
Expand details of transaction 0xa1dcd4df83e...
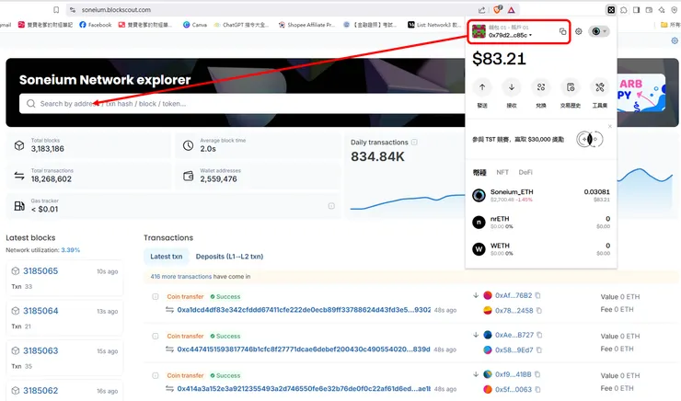(155, 297)
